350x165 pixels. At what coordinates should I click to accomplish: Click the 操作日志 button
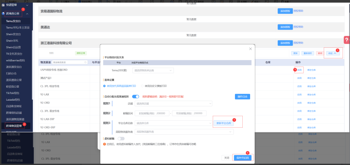coord(242,97)
